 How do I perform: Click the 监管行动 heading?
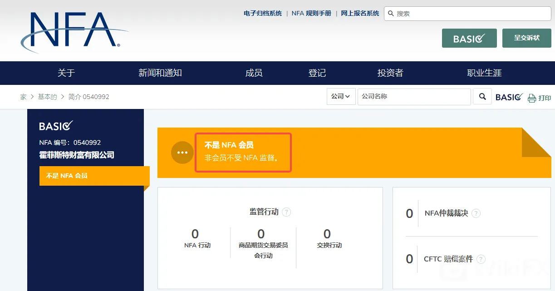tap(264, 212)
